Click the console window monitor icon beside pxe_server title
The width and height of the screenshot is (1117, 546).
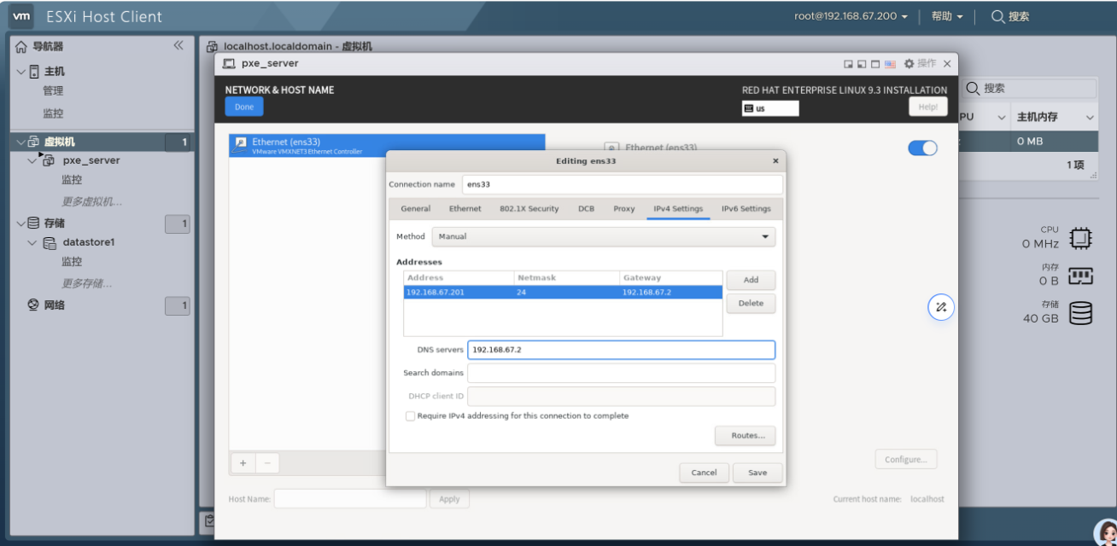(x=229, y=64)
